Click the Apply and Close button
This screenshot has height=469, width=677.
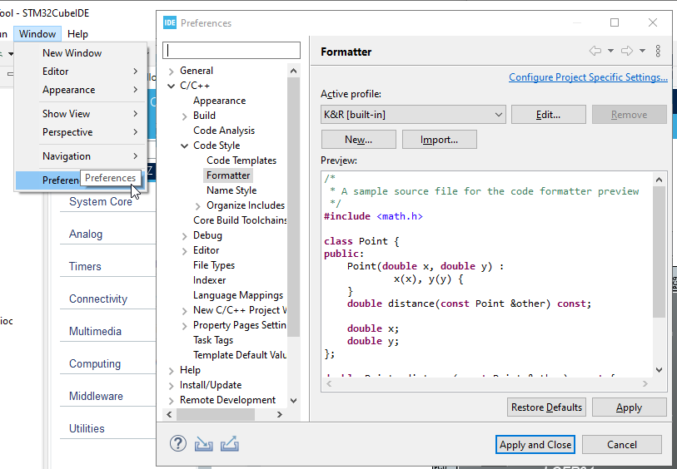(x=535, y=445)
